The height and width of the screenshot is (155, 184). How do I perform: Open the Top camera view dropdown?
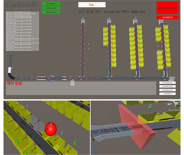pos(92,5)
